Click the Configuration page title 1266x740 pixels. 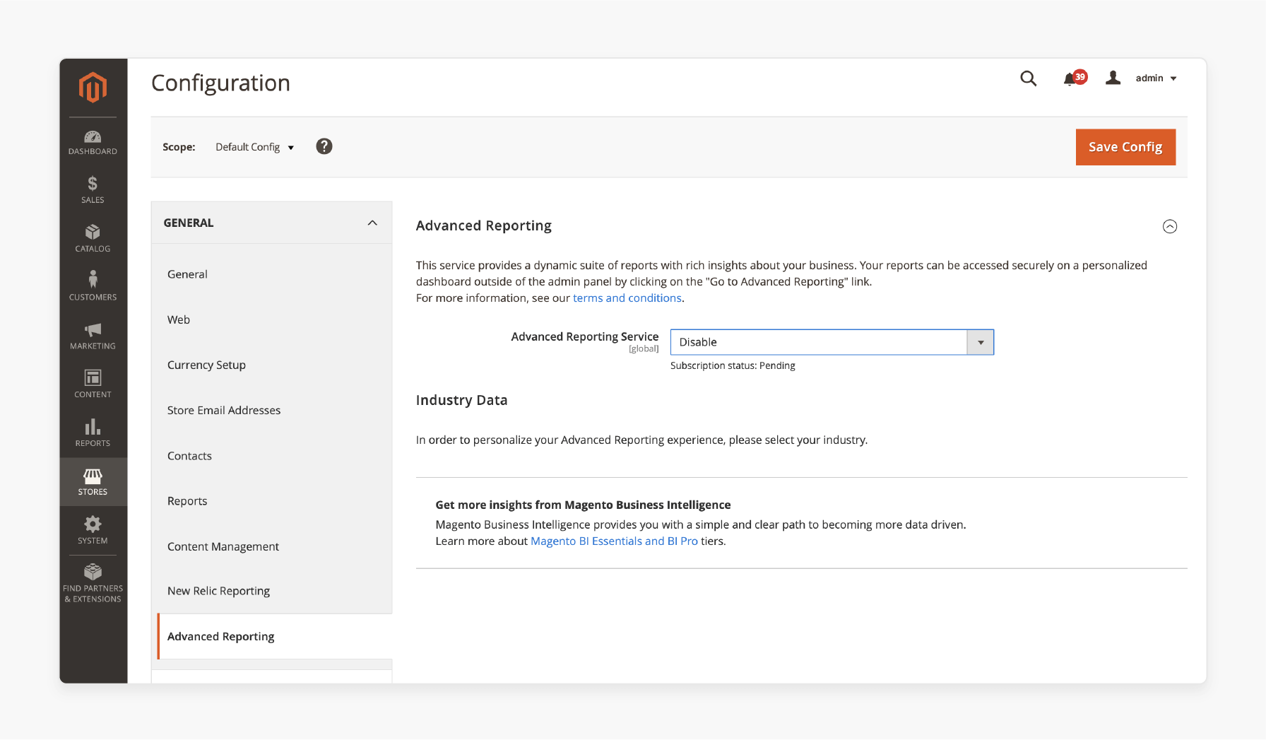coord(220,83)
